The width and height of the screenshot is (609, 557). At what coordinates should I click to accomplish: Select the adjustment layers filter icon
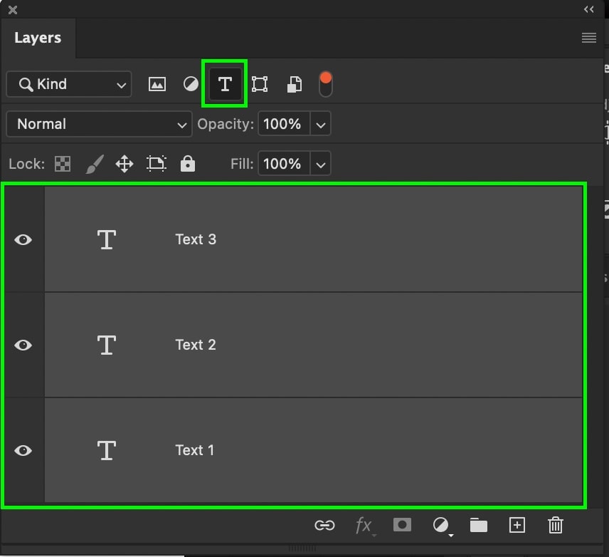(x=191, y=83)
